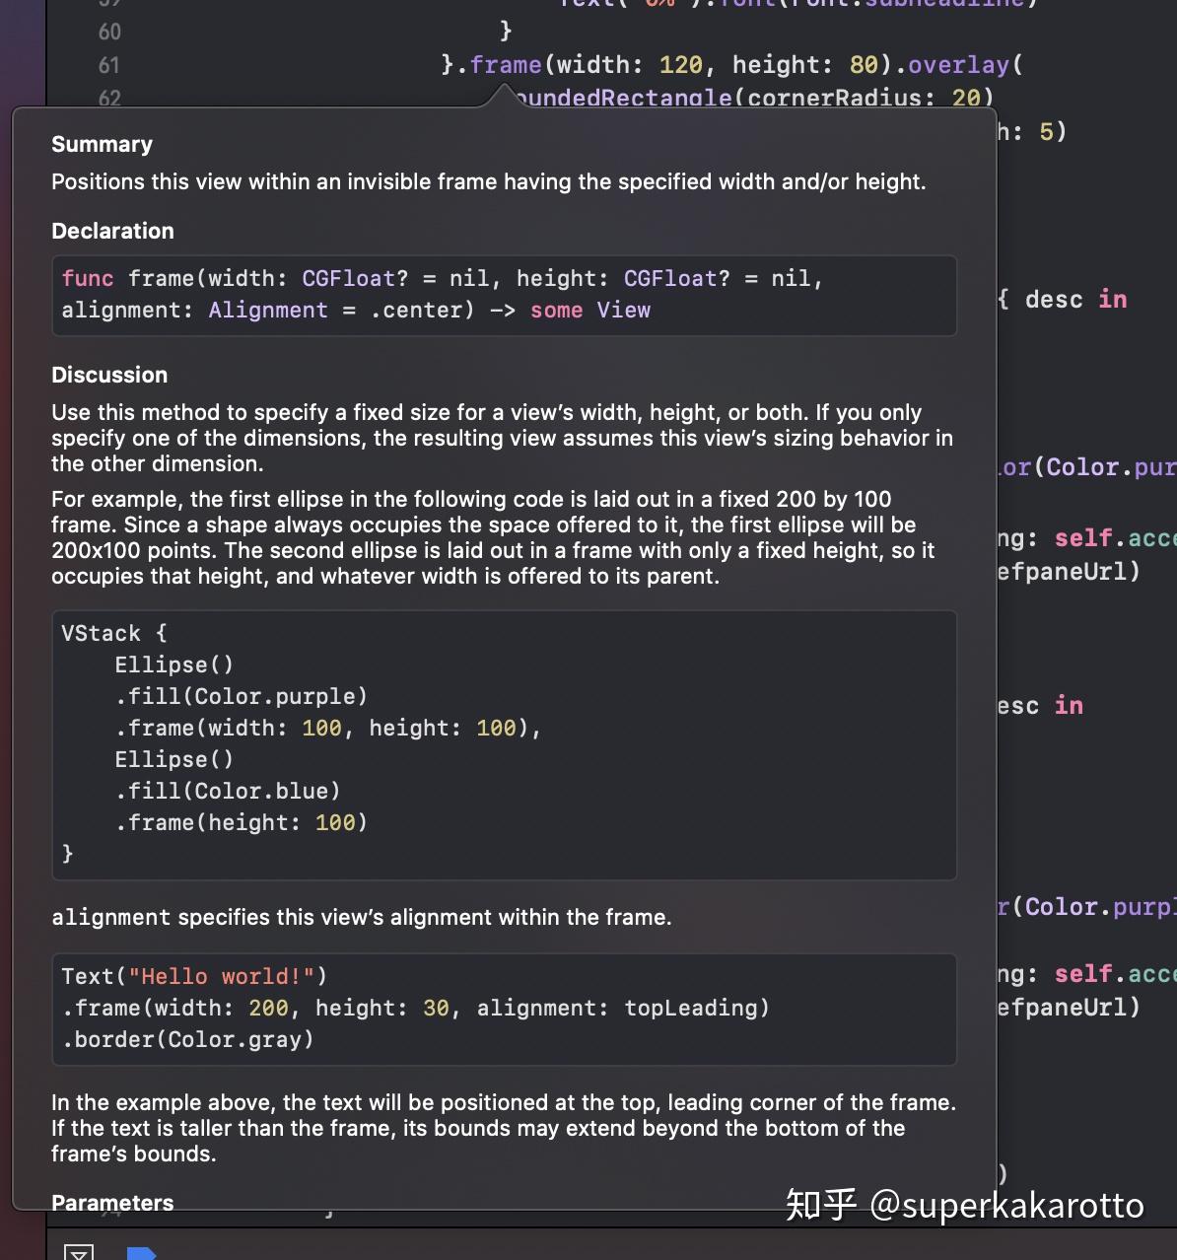The image size is (1177, 1260).
Task: Open the Alignment type documentation link
Action: pos(267,310)
